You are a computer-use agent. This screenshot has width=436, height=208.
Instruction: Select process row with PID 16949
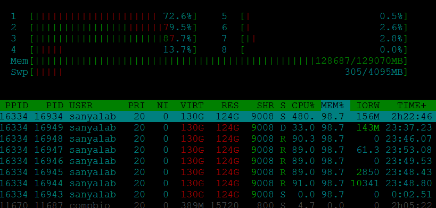tap(218, 127)
